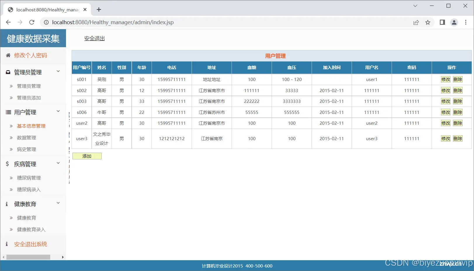Click the 100 - 120 blood pressure cell
Viewport: 474px width, 271px height.
click(292, 80)
